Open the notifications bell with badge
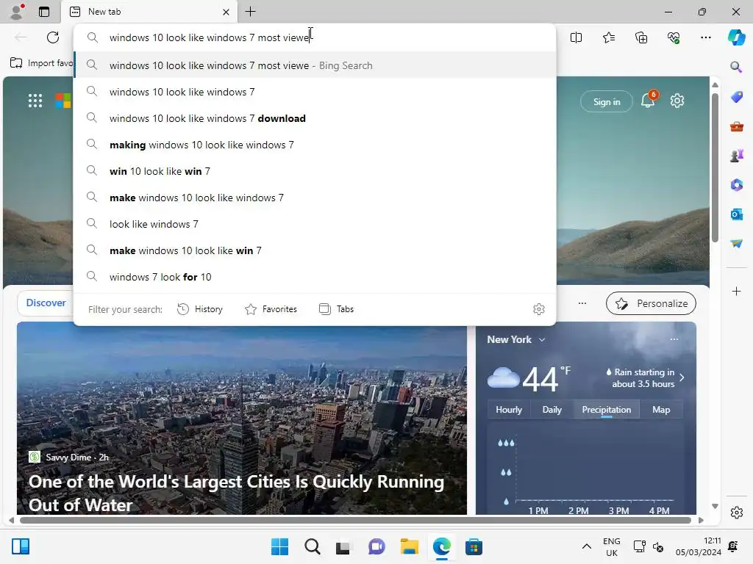Image resolution: width=753 pixels, height=564 pixels. [648, 100]
